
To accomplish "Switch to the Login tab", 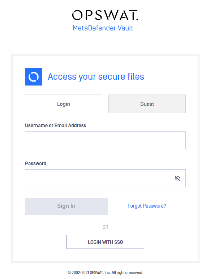I will [x=64, y=104].
